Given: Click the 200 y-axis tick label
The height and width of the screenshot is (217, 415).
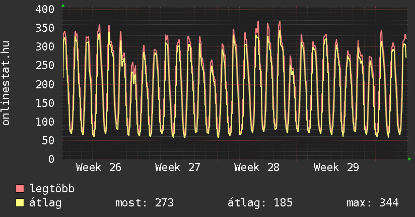Looking at the screenshot, I should coord(45,84).
